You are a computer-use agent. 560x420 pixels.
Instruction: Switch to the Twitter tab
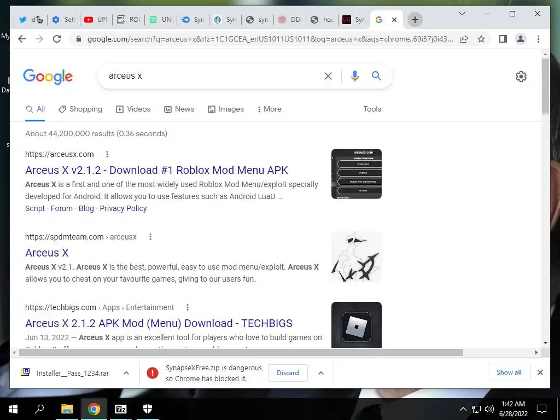pyautogui.click(x=31, y=20)
